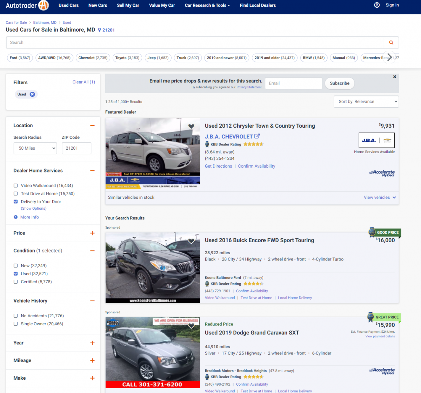Open J.B.A. Chevrolet external link icon

pos(257,136)
